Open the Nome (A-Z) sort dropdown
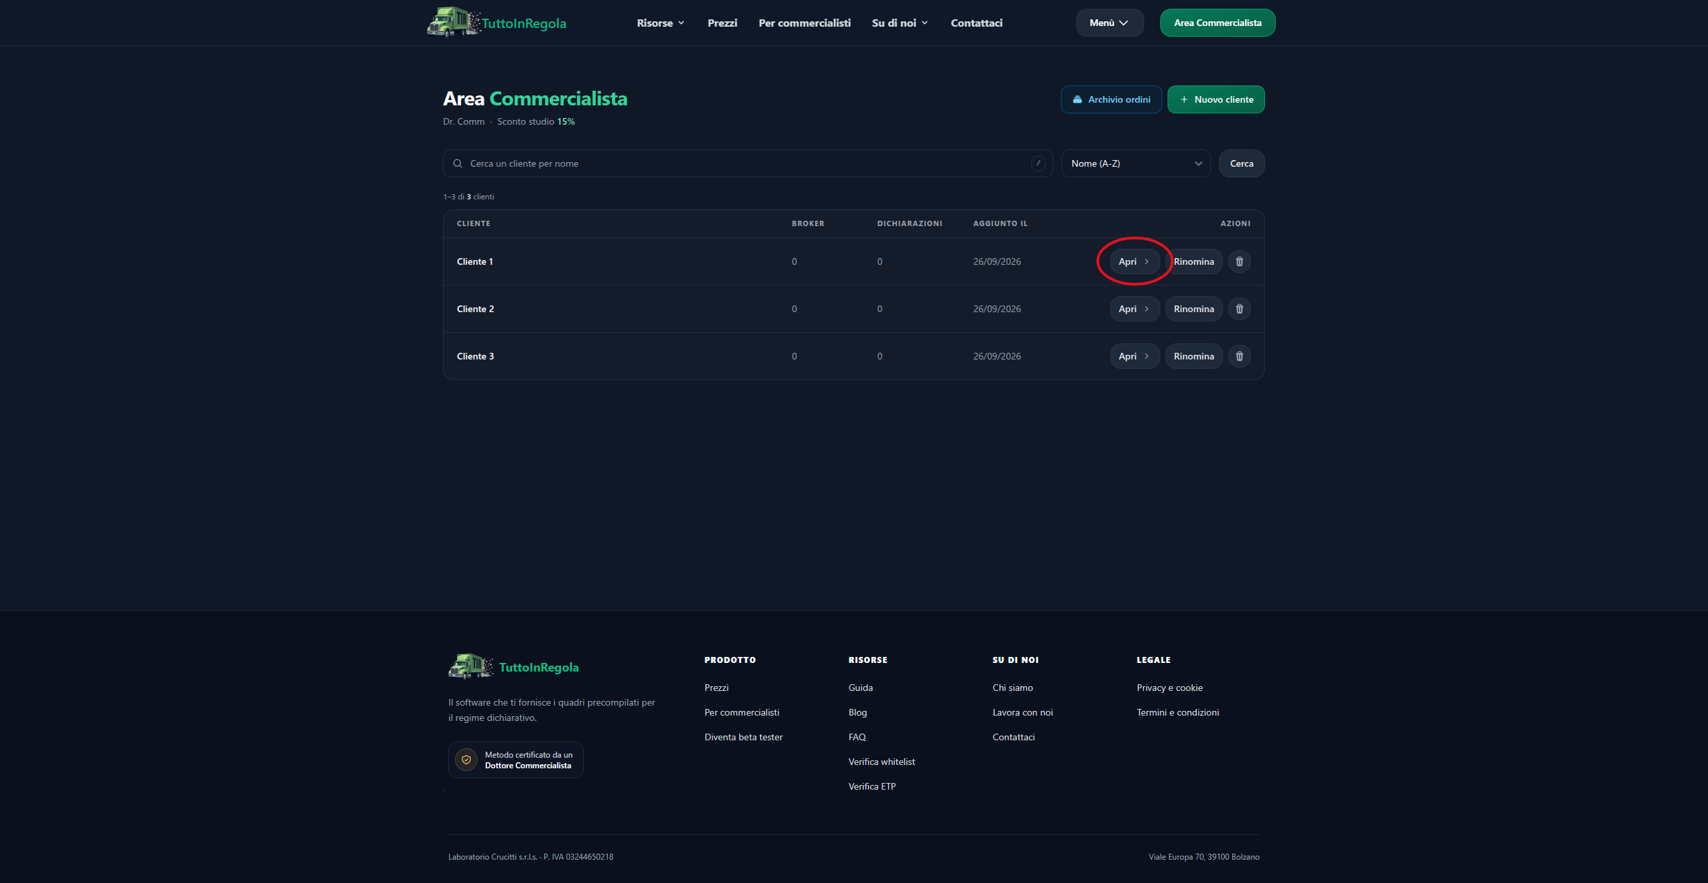This screenshot has height=883, width=1708. 1136,163
